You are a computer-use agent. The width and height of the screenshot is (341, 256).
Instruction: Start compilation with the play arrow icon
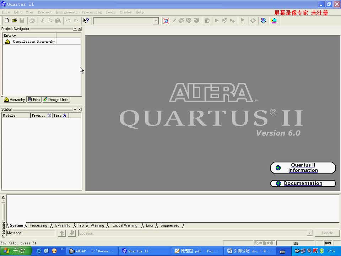217,21
